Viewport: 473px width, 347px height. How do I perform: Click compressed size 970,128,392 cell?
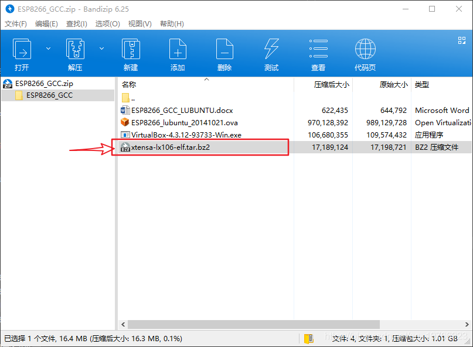click(x=328, y=123)
